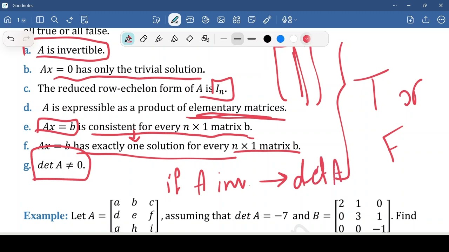Open the shapes recognition option
Screen dimensions: 449x252
pos(206,39)
